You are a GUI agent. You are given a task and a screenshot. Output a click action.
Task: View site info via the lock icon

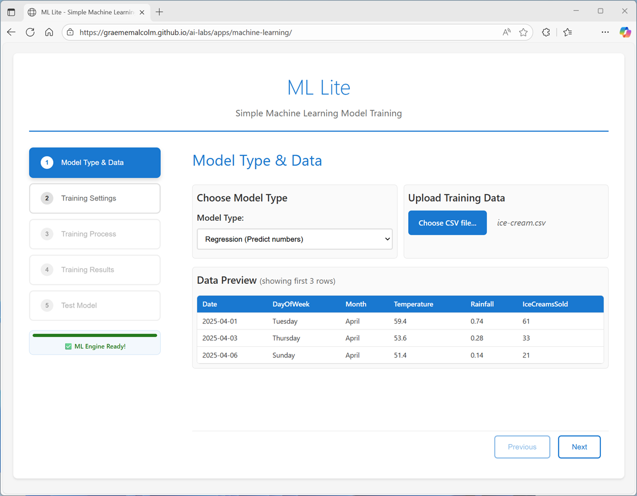point(71,32)
